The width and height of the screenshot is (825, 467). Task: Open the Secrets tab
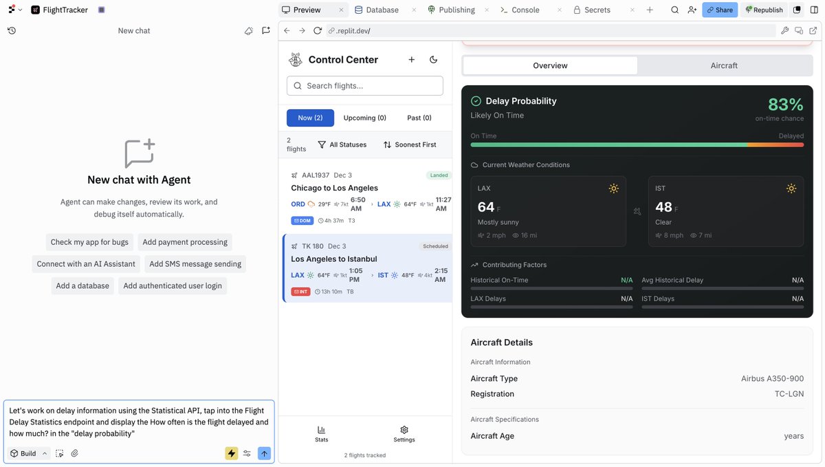(x=593, y=10)
